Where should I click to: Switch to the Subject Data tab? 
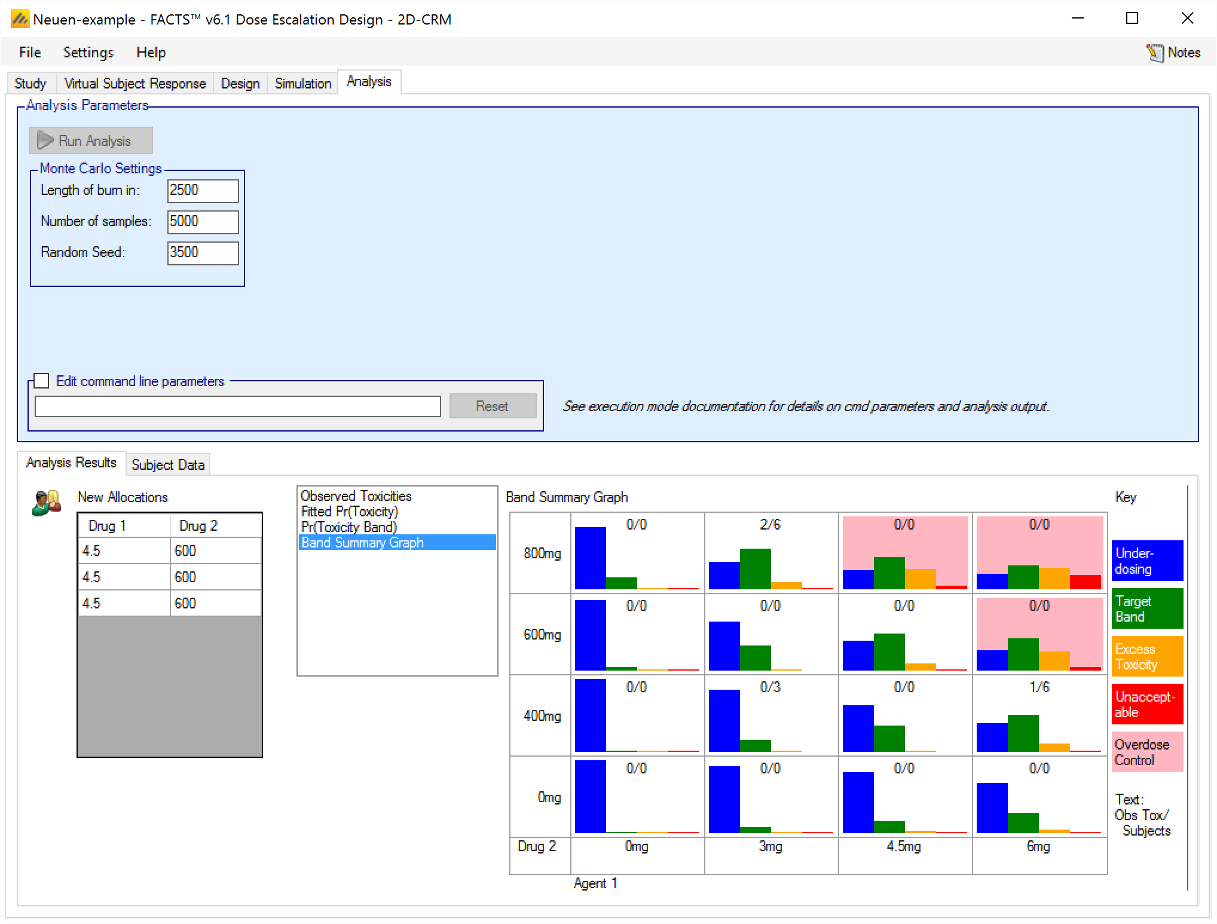[167, 464]
